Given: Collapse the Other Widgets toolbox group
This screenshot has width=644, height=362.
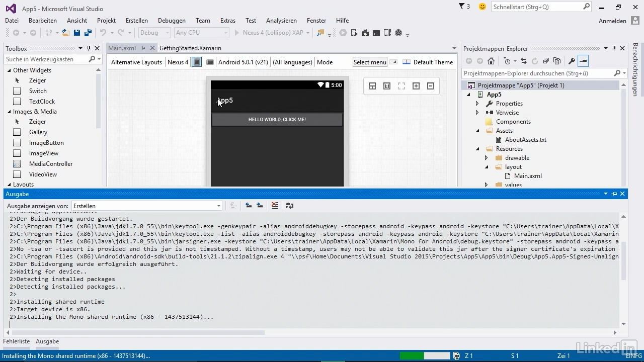Looking at the screenshot, I should point(9,70).
